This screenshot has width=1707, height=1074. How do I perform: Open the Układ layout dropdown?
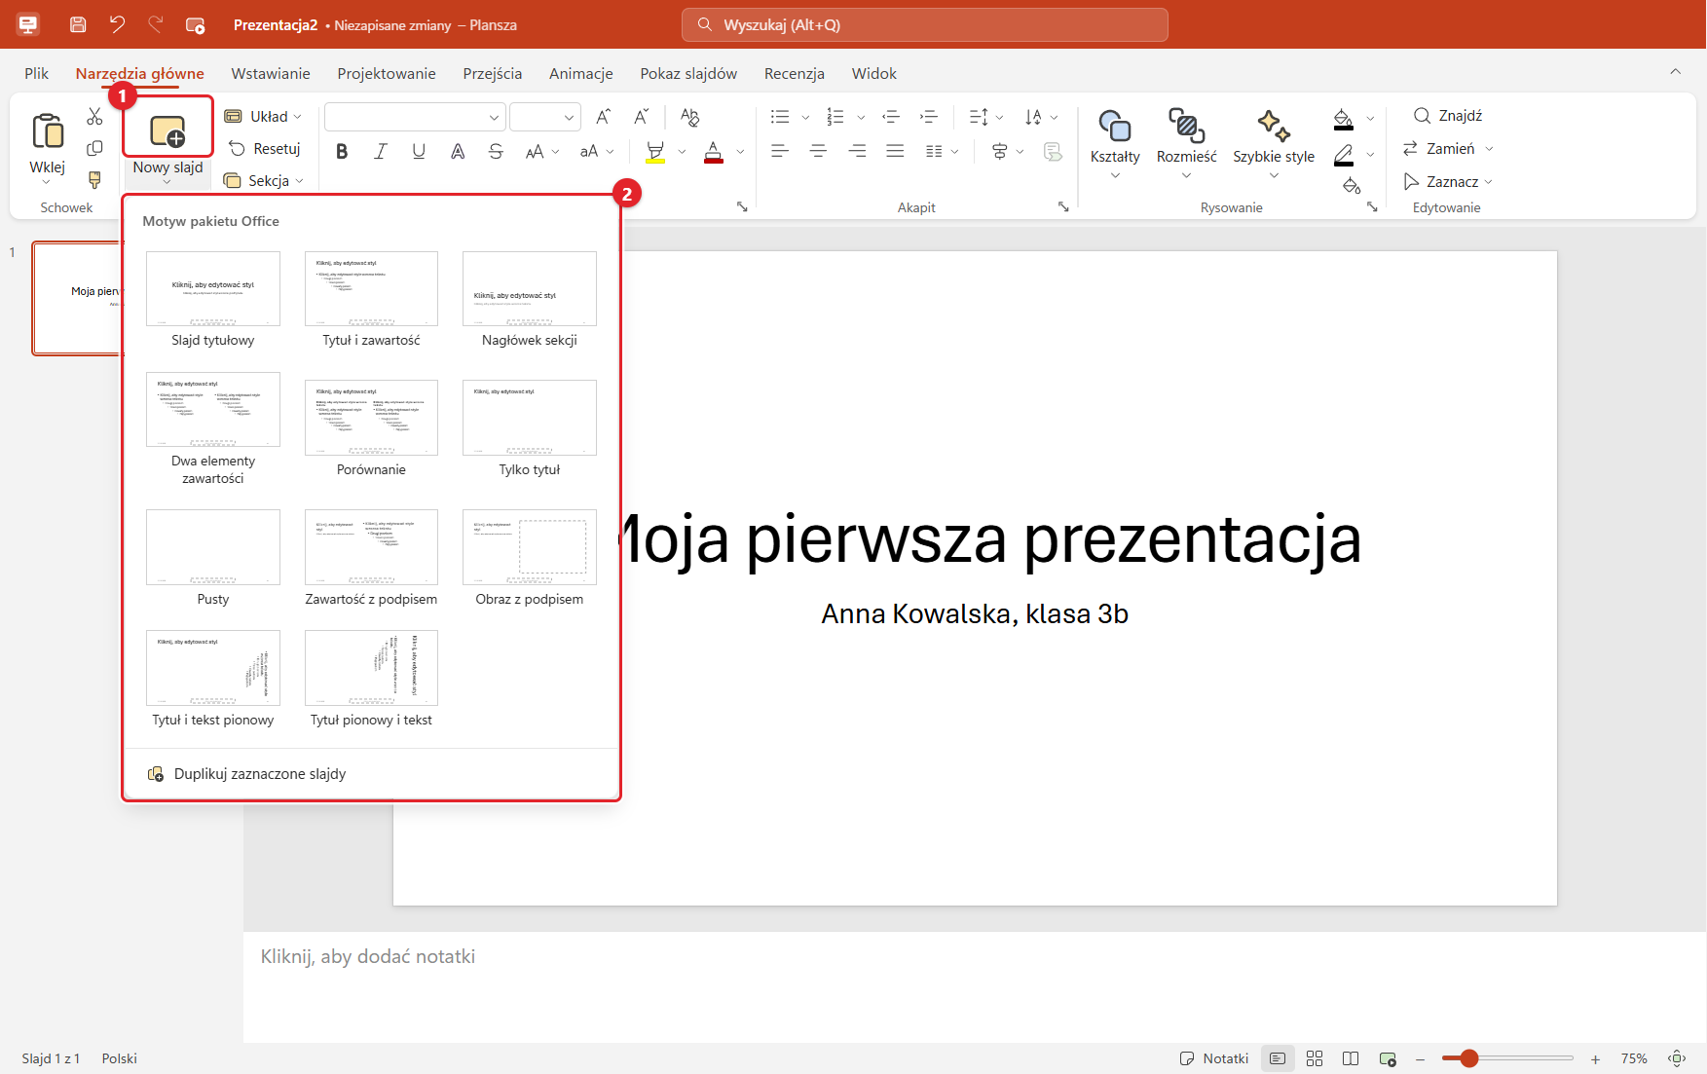[263, 117]
